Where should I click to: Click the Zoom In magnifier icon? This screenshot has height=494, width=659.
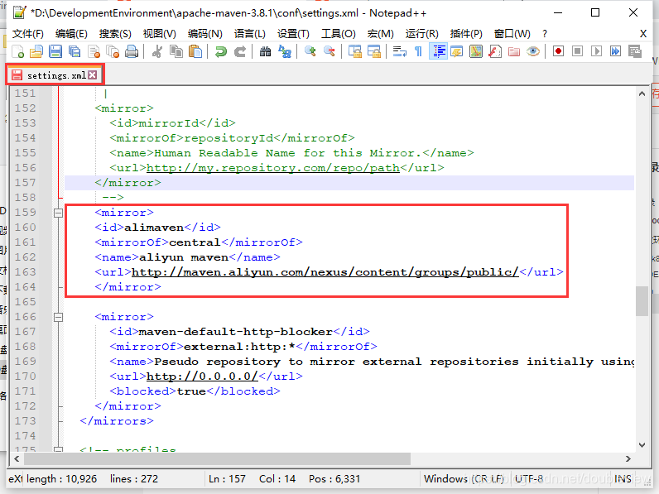(310, 51)
